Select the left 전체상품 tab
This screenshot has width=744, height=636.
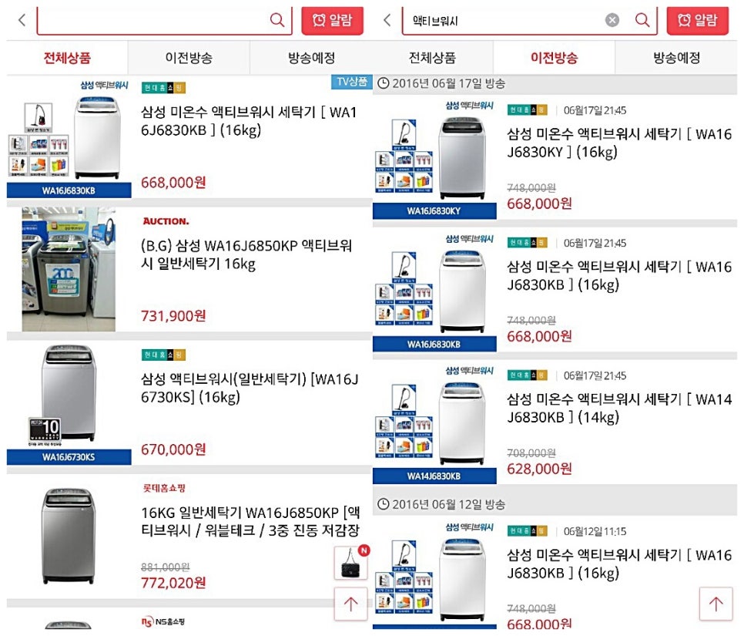[67, 58]
